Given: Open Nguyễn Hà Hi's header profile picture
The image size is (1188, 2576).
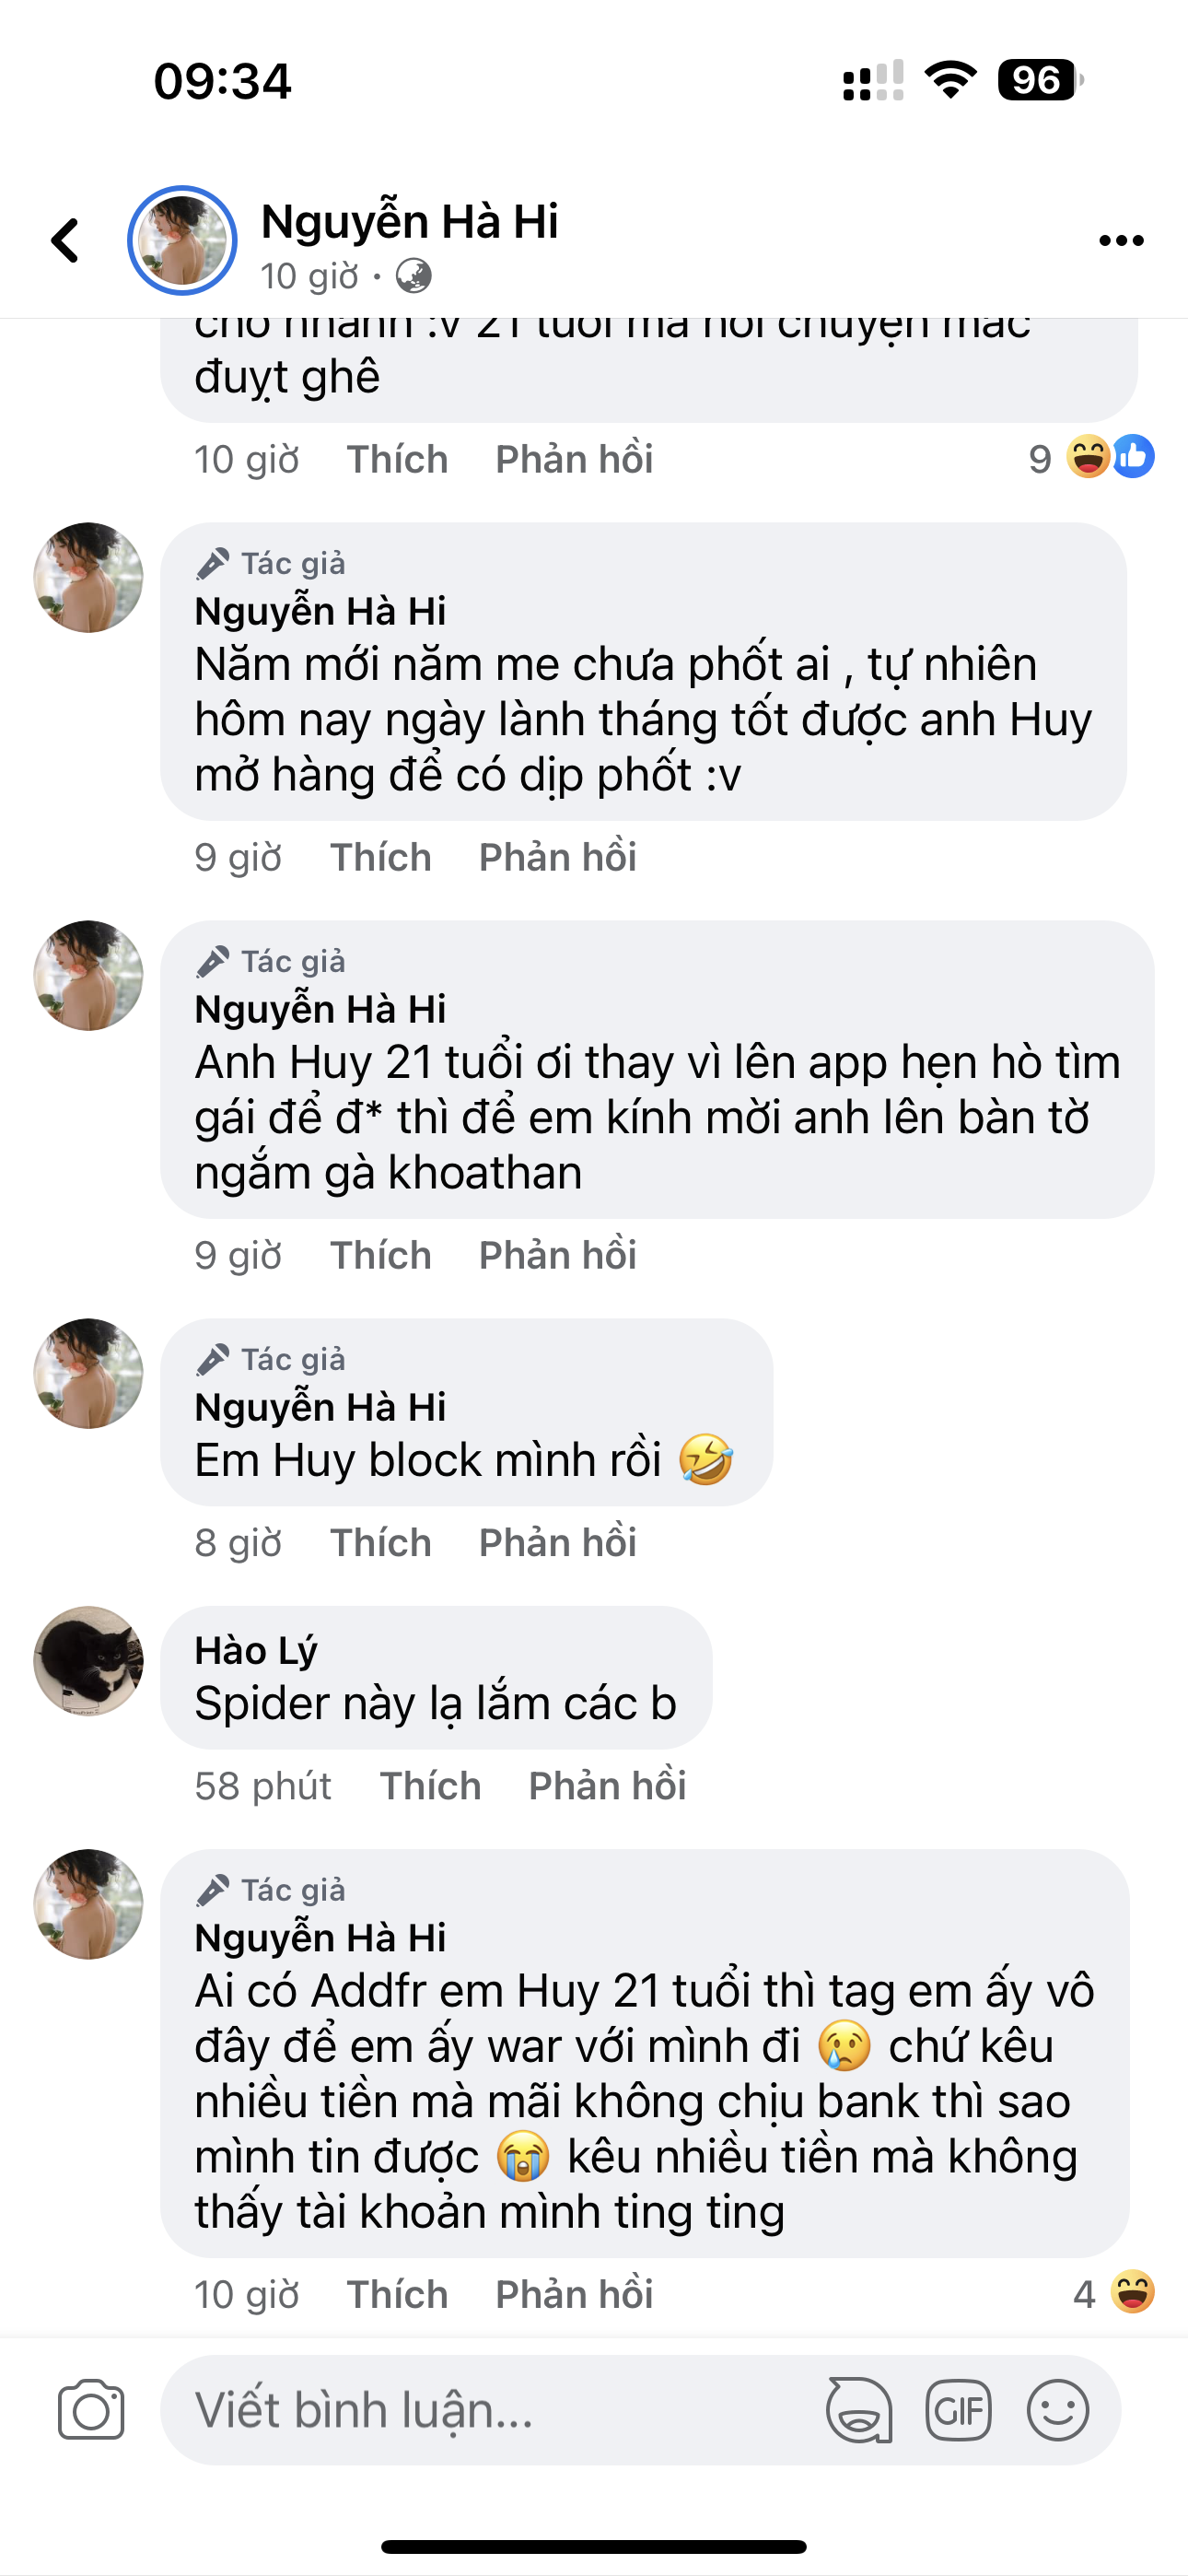Looking at the screenshot, I should coord(182,241).
